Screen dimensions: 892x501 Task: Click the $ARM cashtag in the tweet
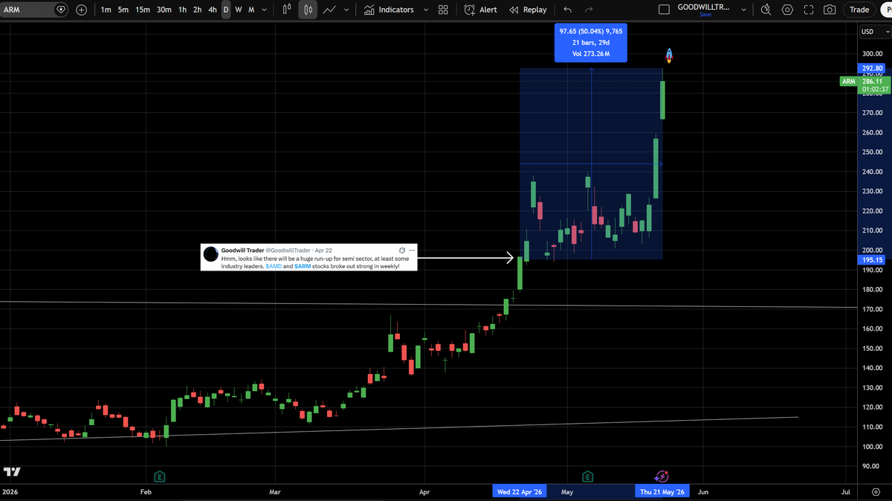point(302,265)
